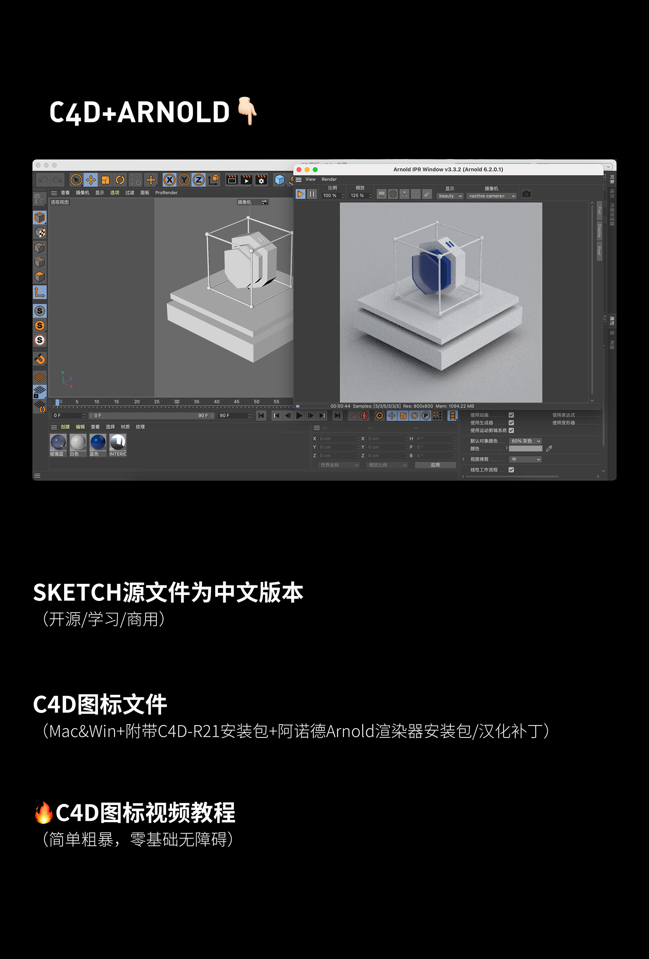This screenshot has height=959, width=649.
Task: Toggle the X axis lock icon
Action: click(x=169, y=180)
